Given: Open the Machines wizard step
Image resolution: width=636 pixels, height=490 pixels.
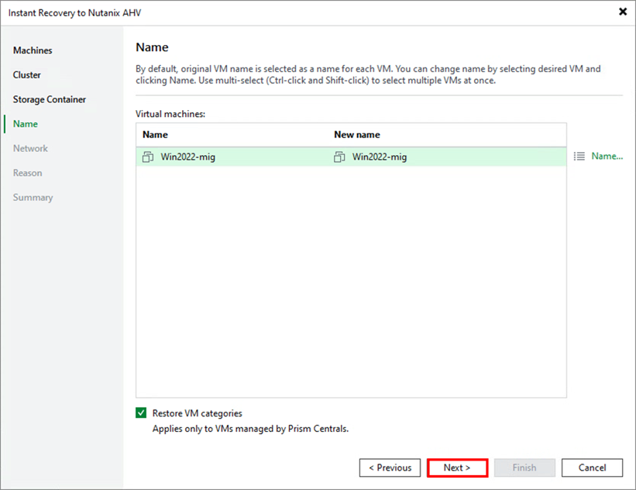Looking at the screenshot, I should 33,50.
